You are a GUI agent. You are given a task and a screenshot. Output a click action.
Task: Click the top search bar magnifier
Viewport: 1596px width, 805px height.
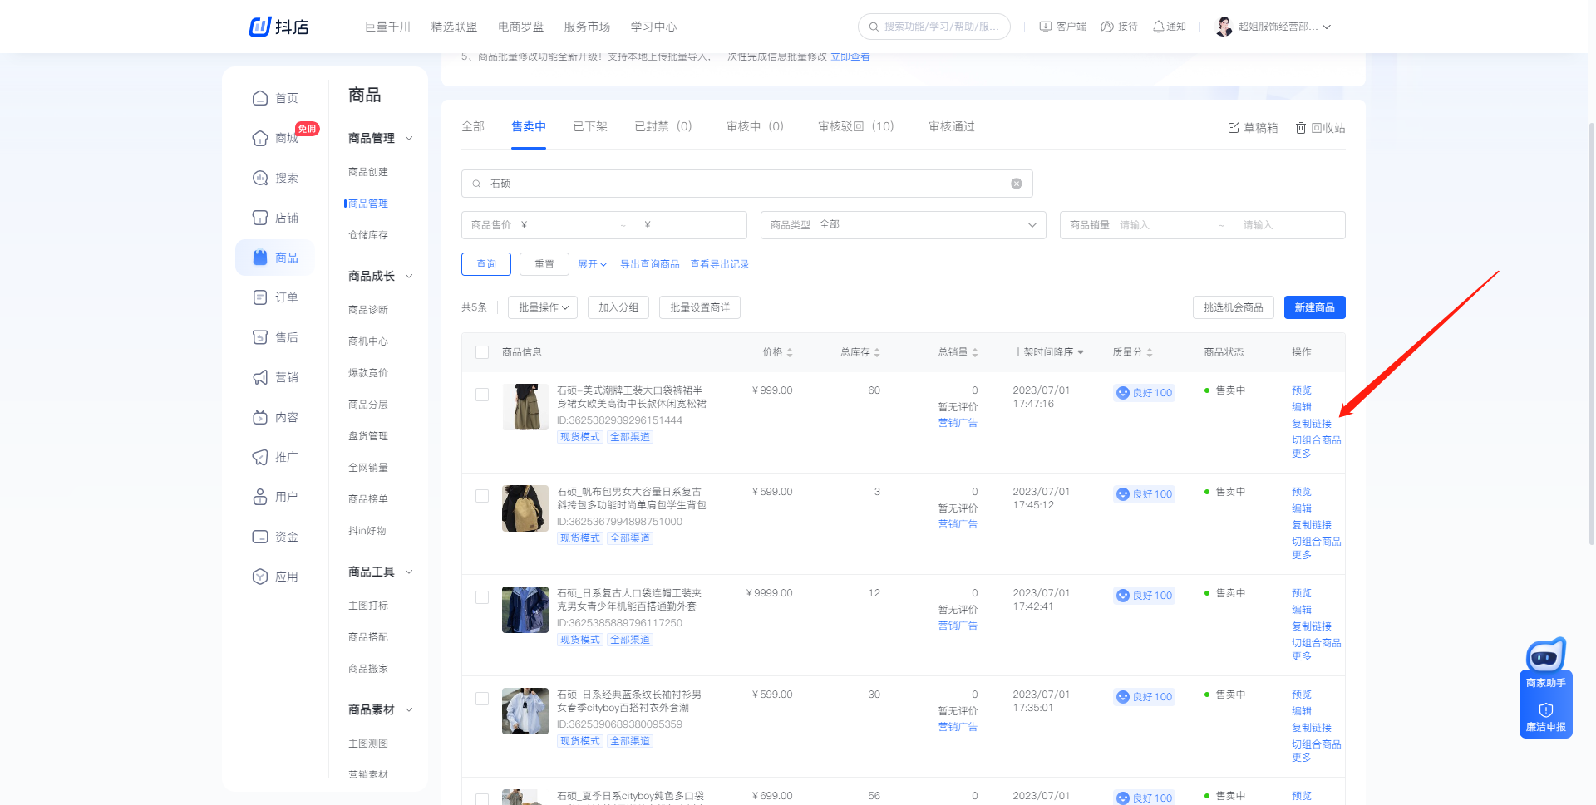874,27
